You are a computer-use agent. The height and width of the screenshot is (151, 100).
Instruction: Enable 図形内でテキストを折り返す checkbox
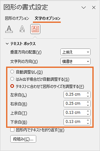pyautogui.click(x=12, y=130)
